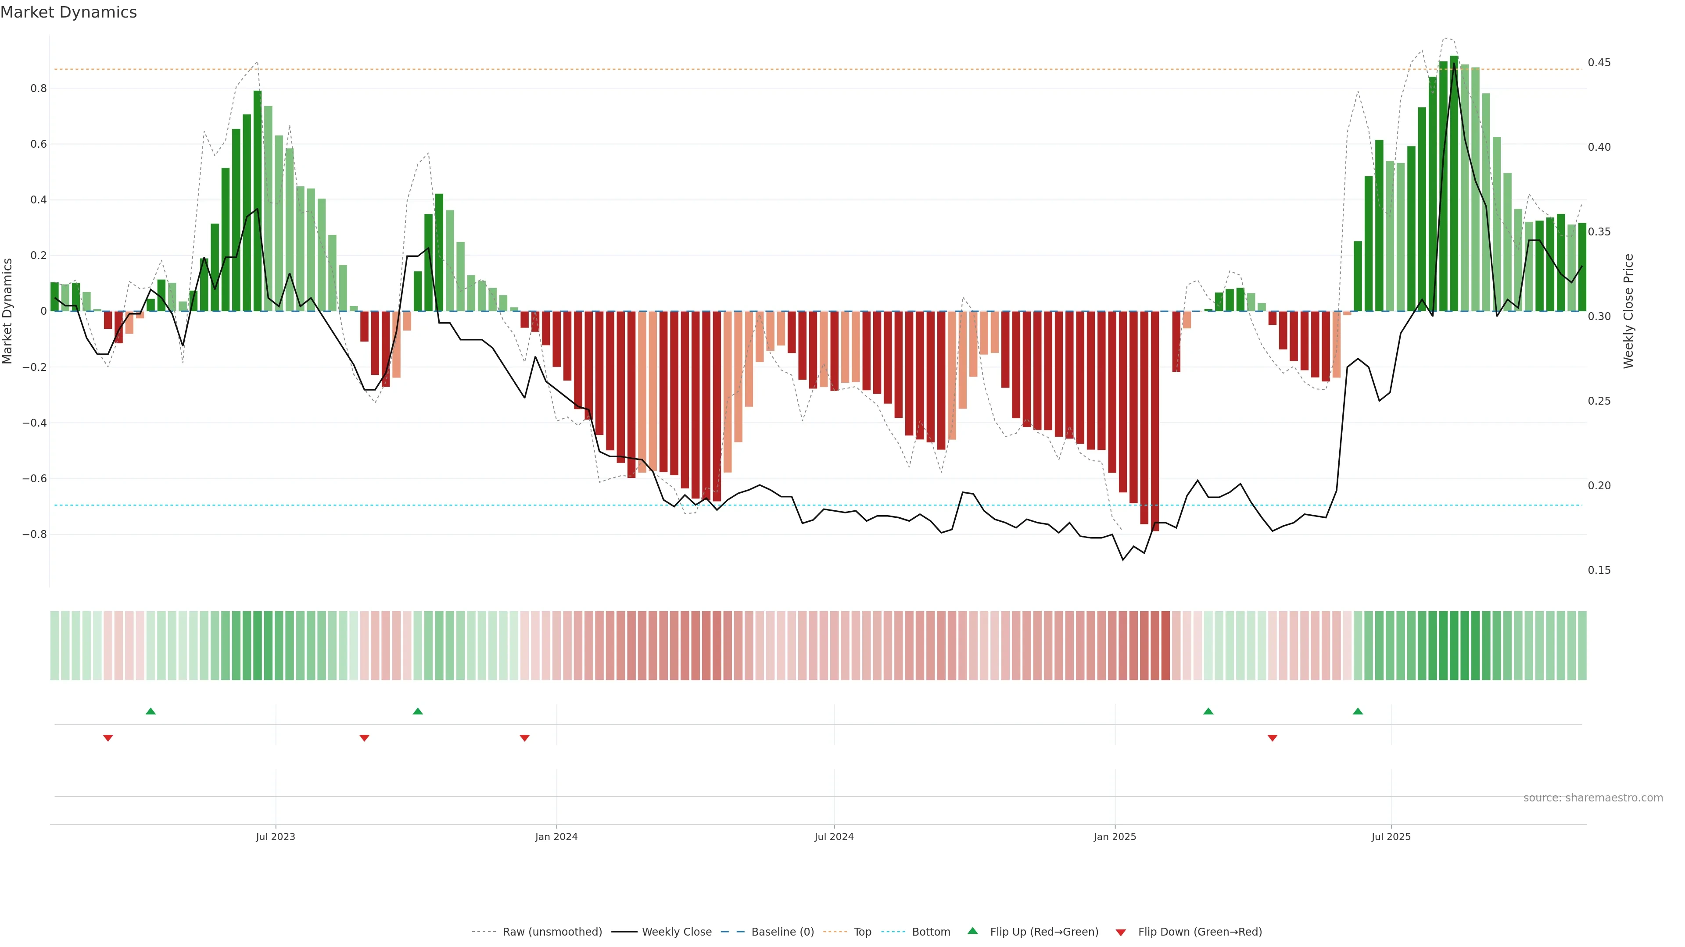Image resolution: width=1685 pixels, height=947 pixels.
Task: Click the Flip Down legend triangle icon
Action: (x=1121, y=932)
